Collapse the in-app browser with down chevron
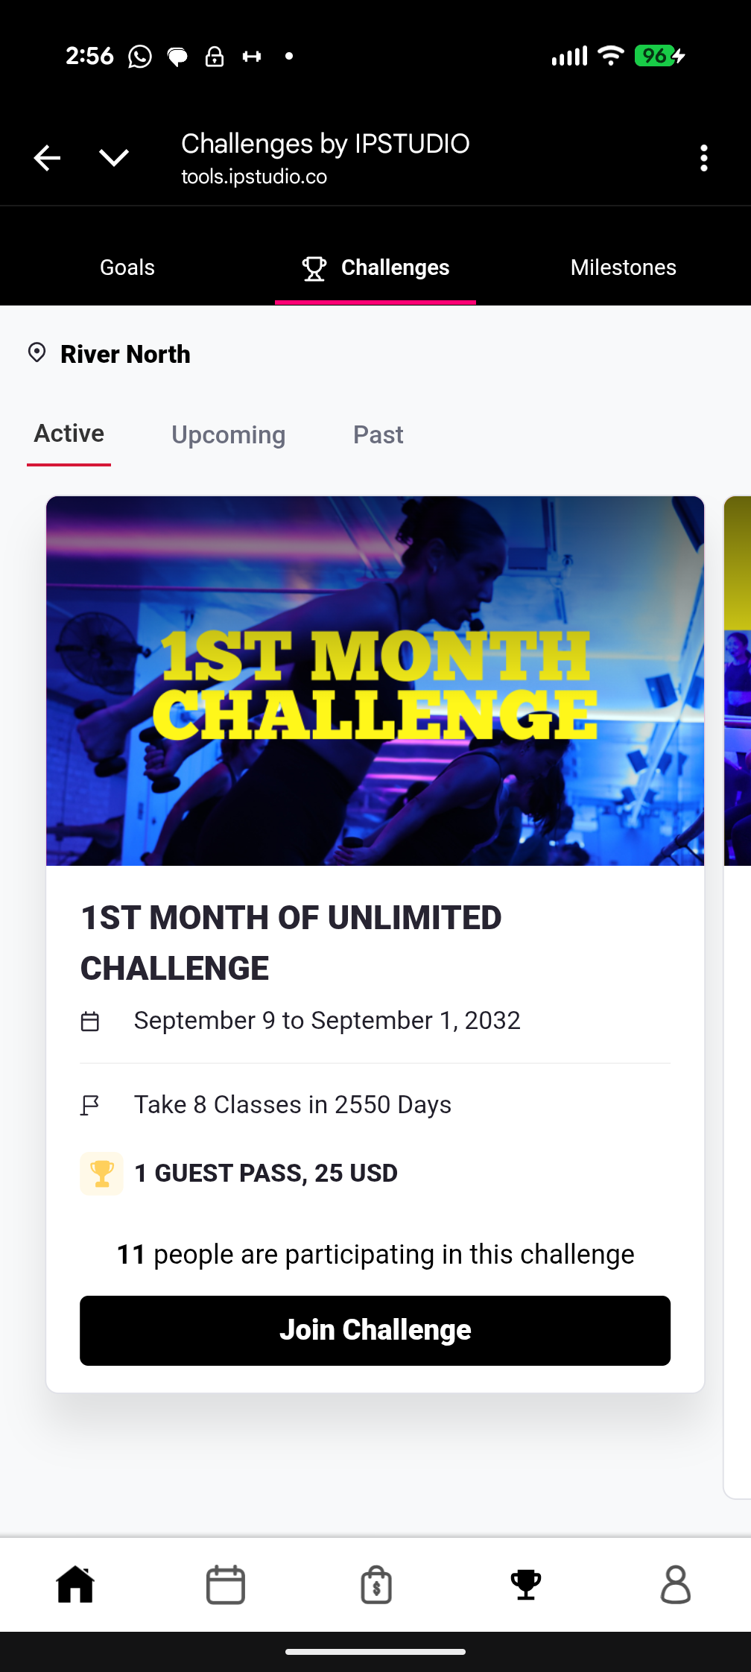Viewport: 751px width, 1672px height. pyautogui.click(x=114, y=158)
